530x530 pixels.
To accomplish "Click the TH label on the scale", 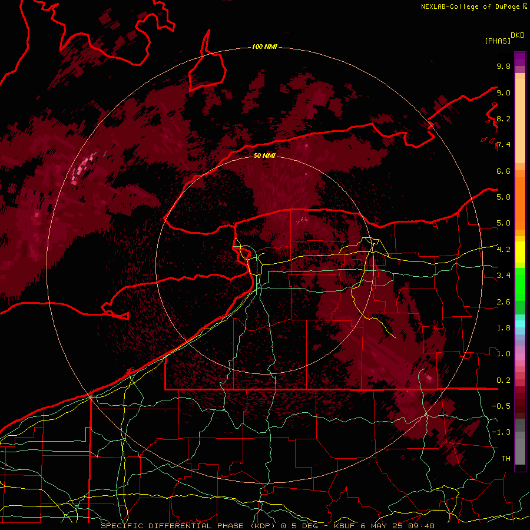I will pos(506,459).
